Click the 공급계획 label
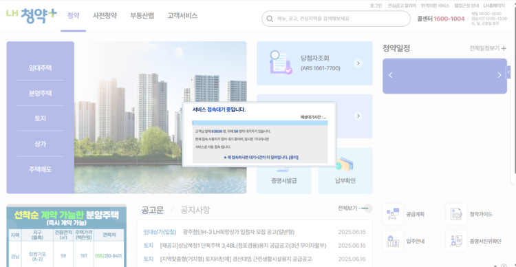The width and height of the screenshot is (516, 267). (x=416, y=214)
